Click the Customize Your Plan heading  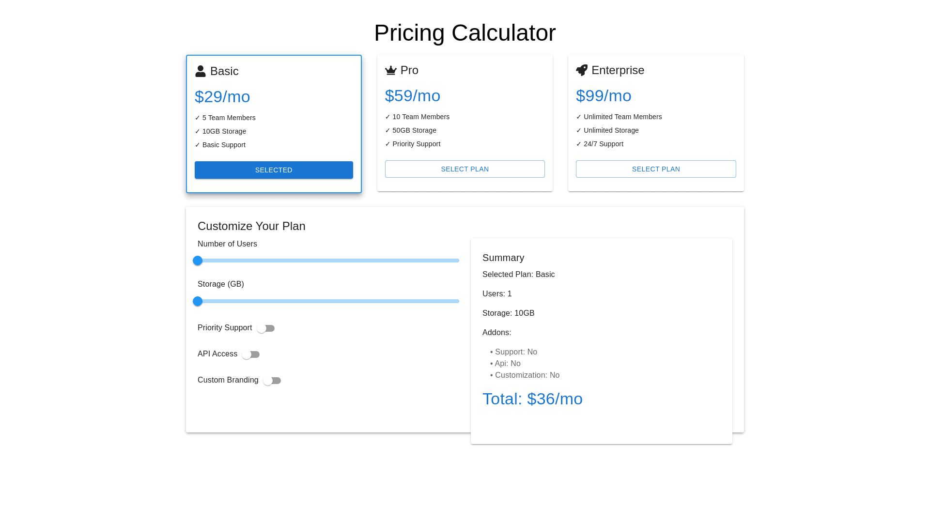click(x=251, y=226)
